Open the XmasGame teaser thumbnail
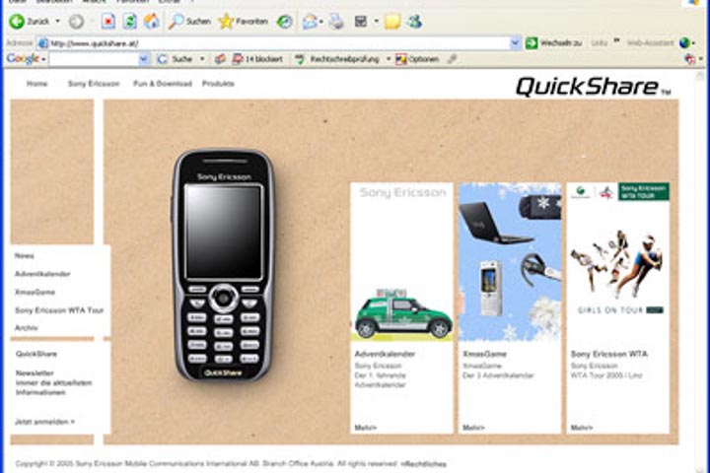 (510, 262)
